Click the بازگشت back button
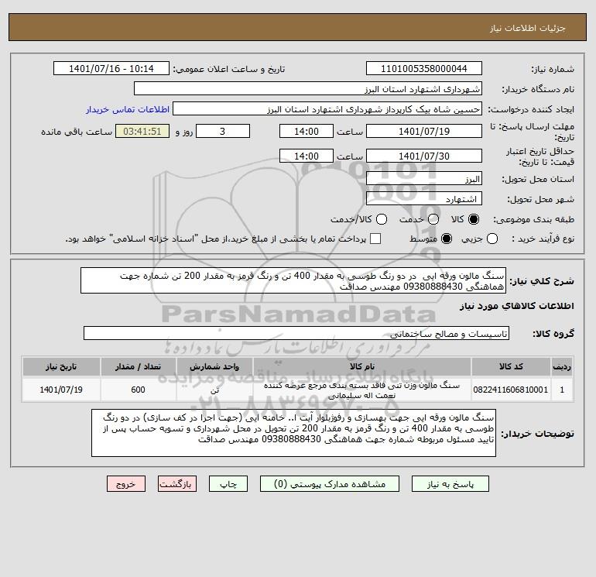Viewport: 596px width, 577px height. [177, 484]
